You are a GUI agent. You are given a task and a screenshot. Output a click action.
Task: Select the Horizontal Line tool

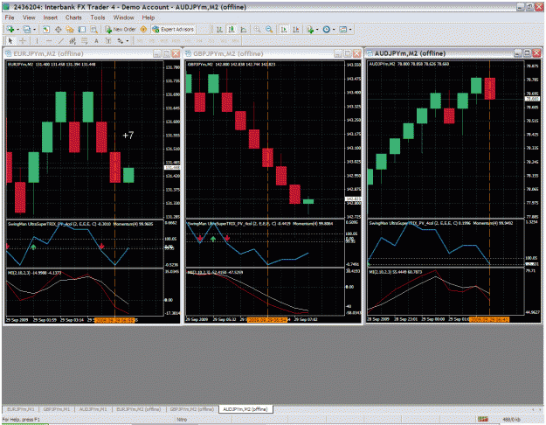click(x=49, y=41)
